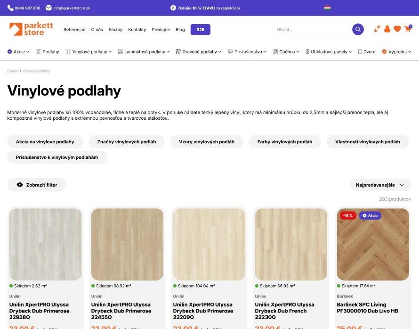Open Dub Primerose 22209Q product image
The image size is (419, 329).
[209, 244]
